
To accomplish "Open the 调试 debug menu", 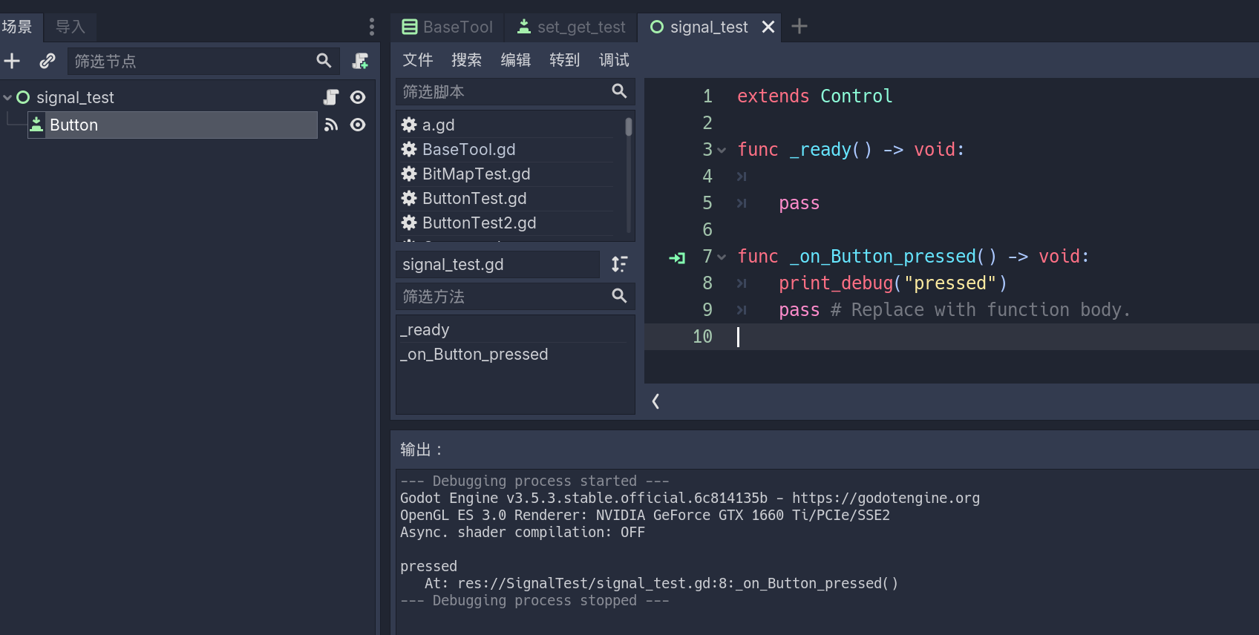I will [x=614, y=60].
